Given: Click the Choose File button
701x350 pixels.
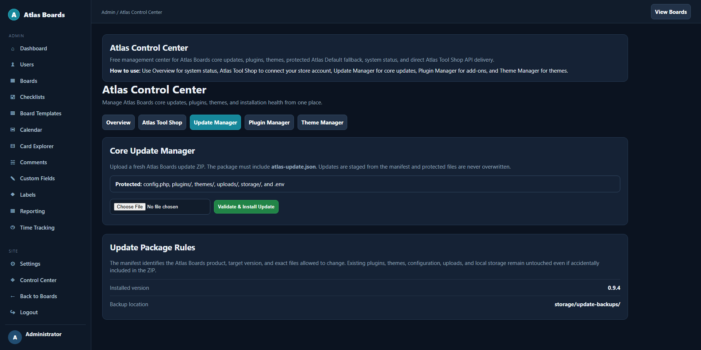Looking at the screenshot, I should pos(130,207).
